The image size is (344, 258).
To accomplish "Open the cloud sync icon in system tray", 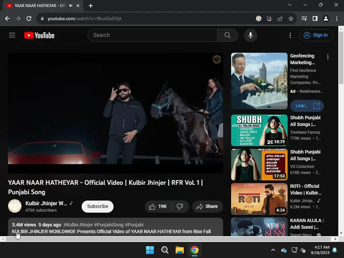I will pyautogui.click(x=284, y=250).
